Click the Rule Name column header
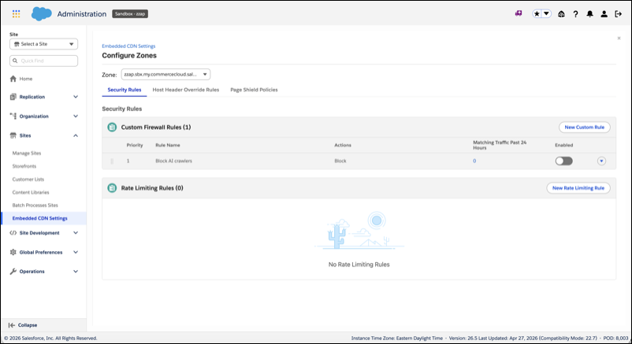Image resolution: width=632 pixels, height=344 pixels. coord(168,145)
